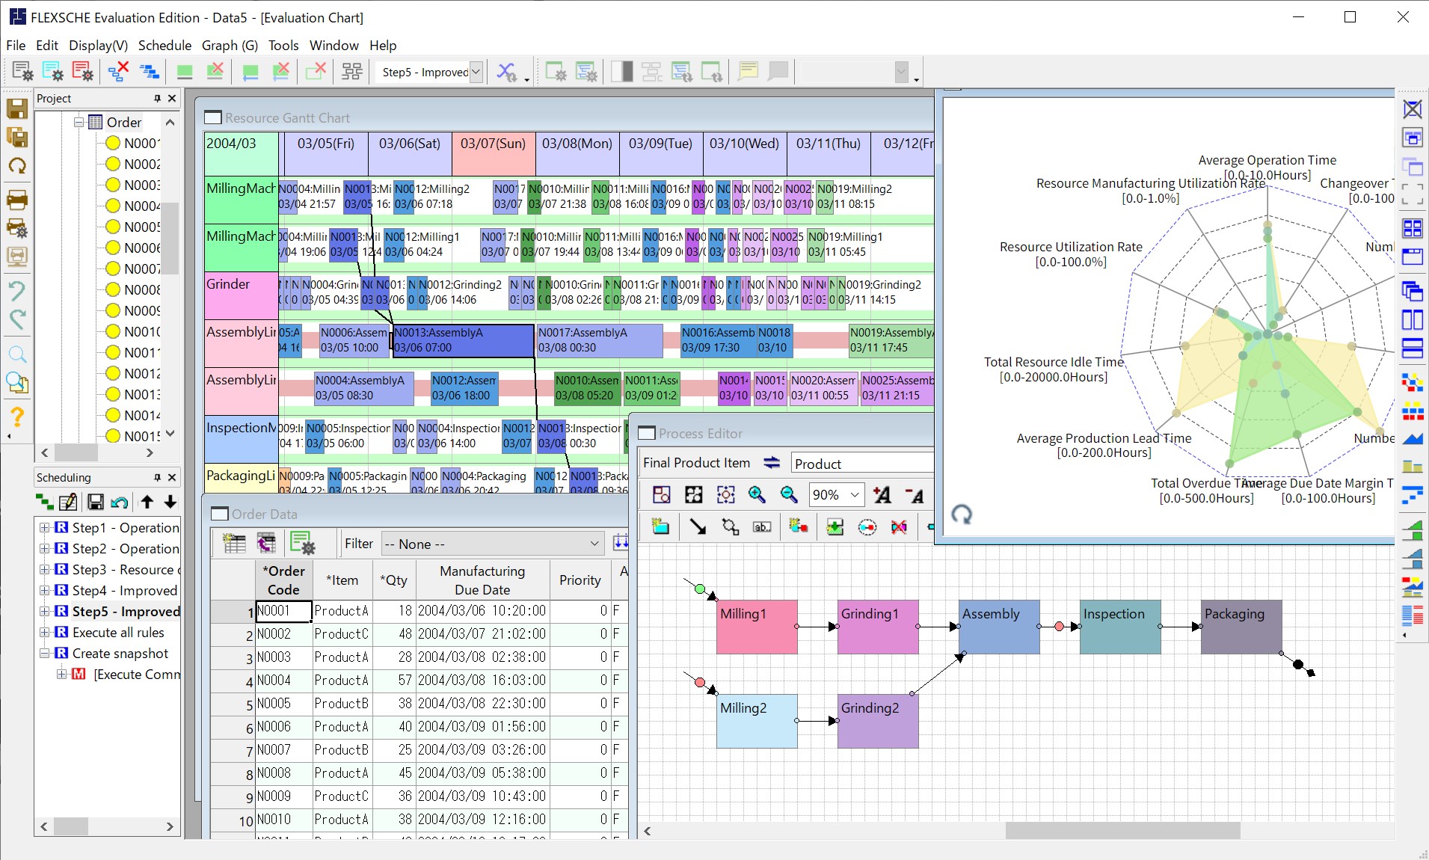
Task: Click the printer icon in the left sidebar
Action: [x=17, y=199]
